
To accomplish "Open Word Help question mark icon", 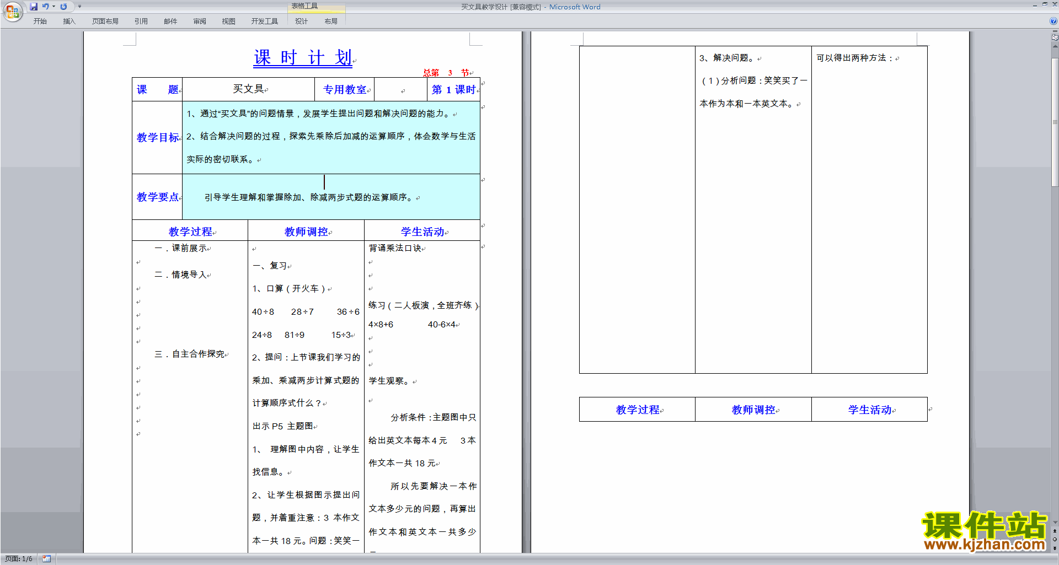I will point(1053,21).
